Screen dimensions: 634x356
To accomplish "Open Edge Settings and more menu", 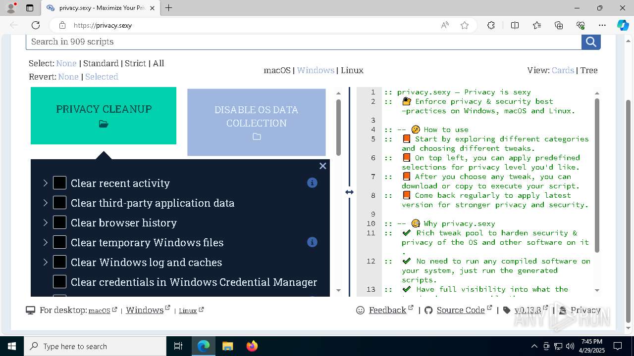I will (602, 25).
